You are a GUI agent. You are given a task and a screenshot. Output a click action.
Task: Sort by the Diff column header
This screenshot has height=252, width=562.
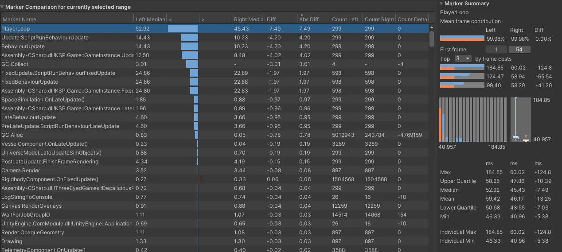281,19
